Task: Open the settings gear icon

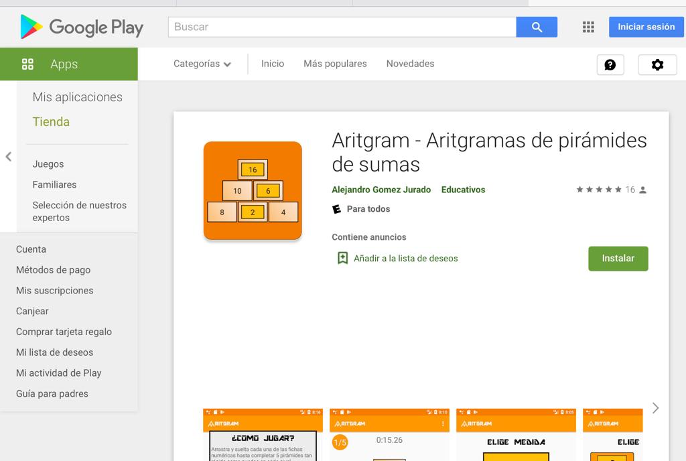Action: pos(657,65)
